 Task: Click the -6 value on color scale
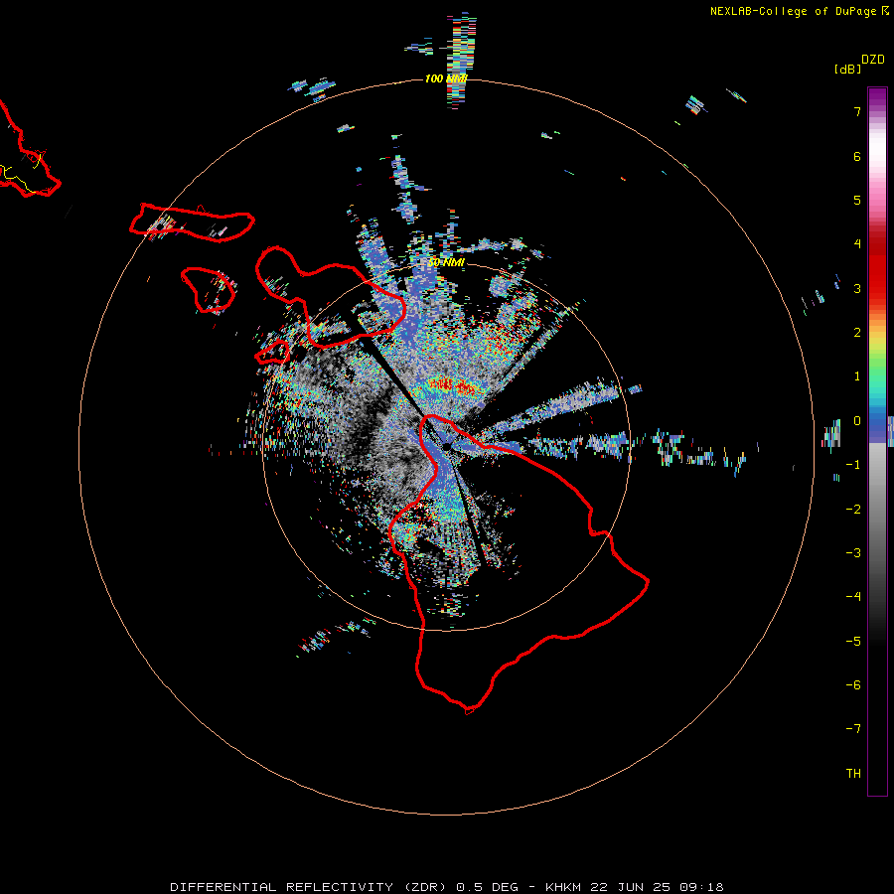click(853, 685)
